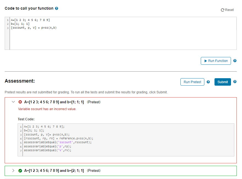Click line 2 containing b=[1; 1; 1]
The width and height of the screenshot is (242, 179).
pos(20,24)
